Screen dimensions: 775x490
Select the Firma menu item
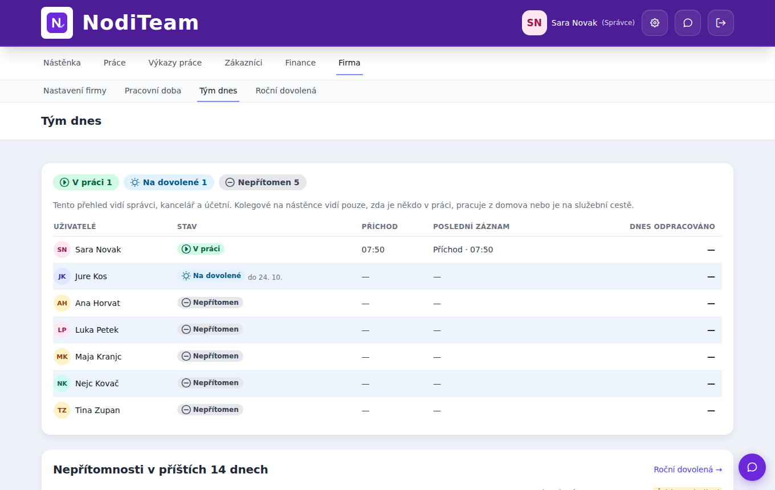click(349, 63)
